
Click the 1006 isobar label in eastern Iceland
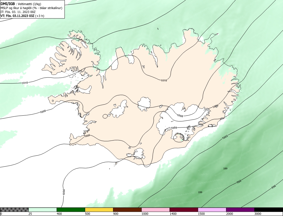pyautogui.click(x=215, y=106)
